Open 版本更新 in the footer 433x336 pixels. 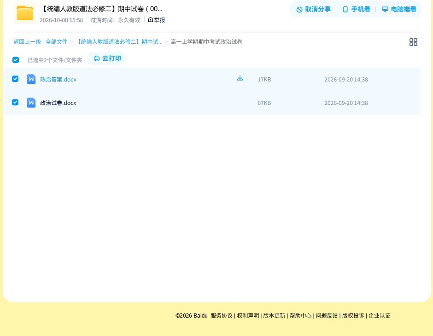(274, 316)
